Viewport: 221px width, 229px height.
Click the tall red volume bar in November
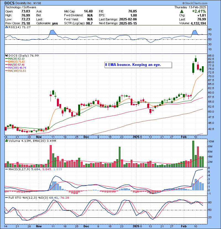pos(51,156)
